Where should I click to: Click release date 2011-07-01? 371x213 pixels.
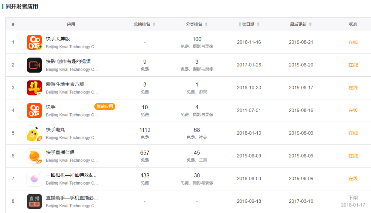[x=249, y=110]
